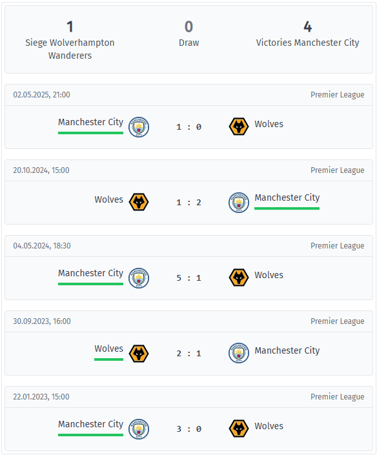Click Wolves crest in 02.05.2025 match
377x455 pixels.
pos(239,126)
